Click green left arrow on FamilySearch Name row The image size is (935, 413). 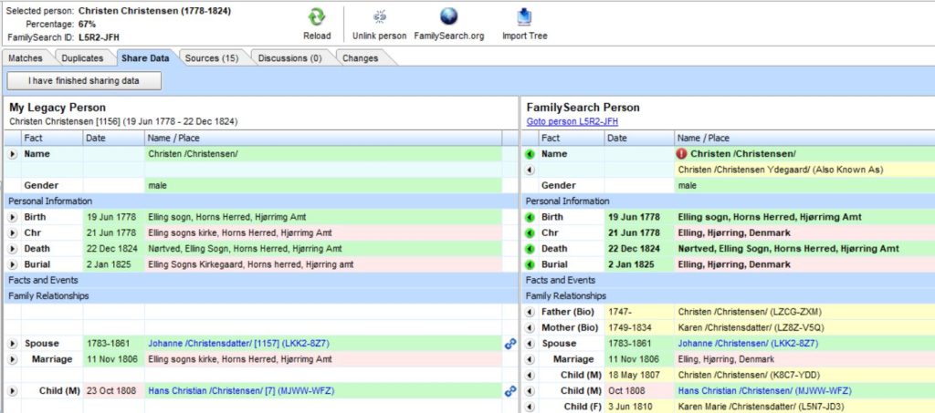point(530,154)
